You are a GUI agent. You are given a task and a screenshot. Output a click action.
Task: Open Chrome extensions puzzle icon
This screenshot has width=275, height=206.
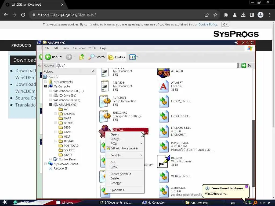pos(226,15)
